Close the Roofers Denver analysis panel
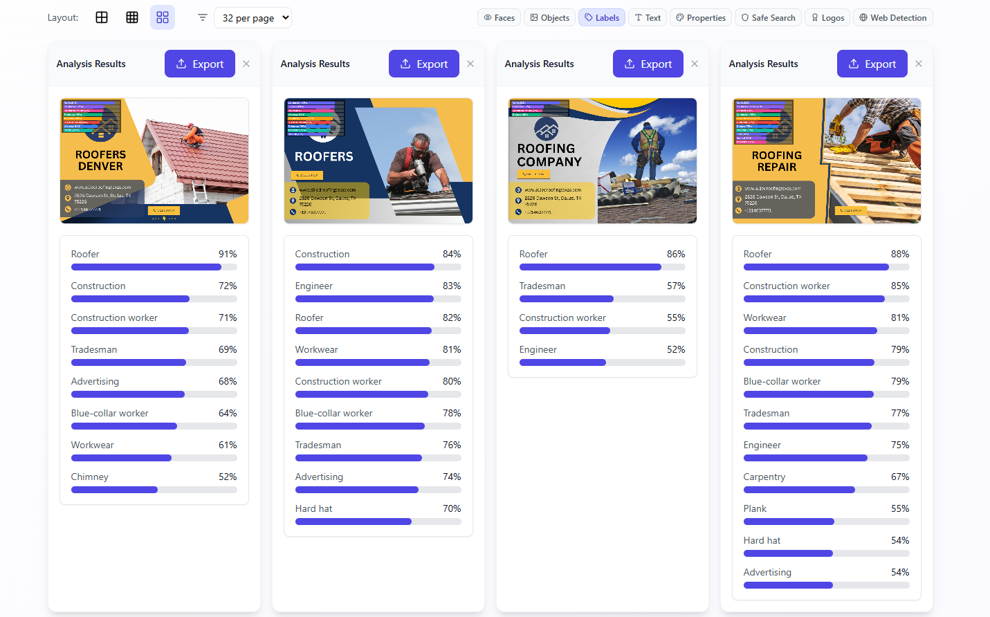Image resolution: width=990 pixels, height=617 pixels. 246,64
